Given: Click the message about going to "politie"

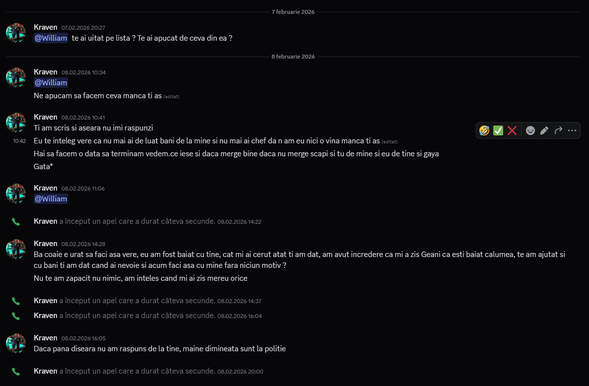Looking at the screenshot, I should (x=160, y=349).
